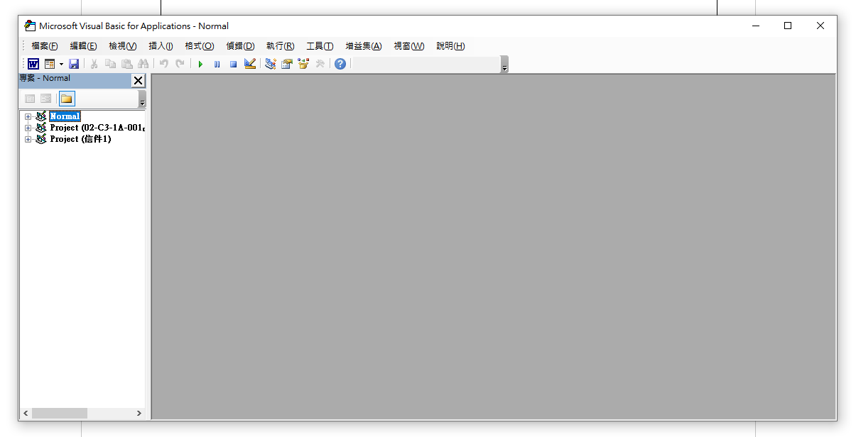
Task: Toggle Folders button in project panel
Action: pyautogui.click(x=67, y=99)
